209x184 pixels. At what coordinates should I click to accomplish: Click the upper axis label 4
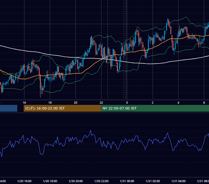[178, 103]
